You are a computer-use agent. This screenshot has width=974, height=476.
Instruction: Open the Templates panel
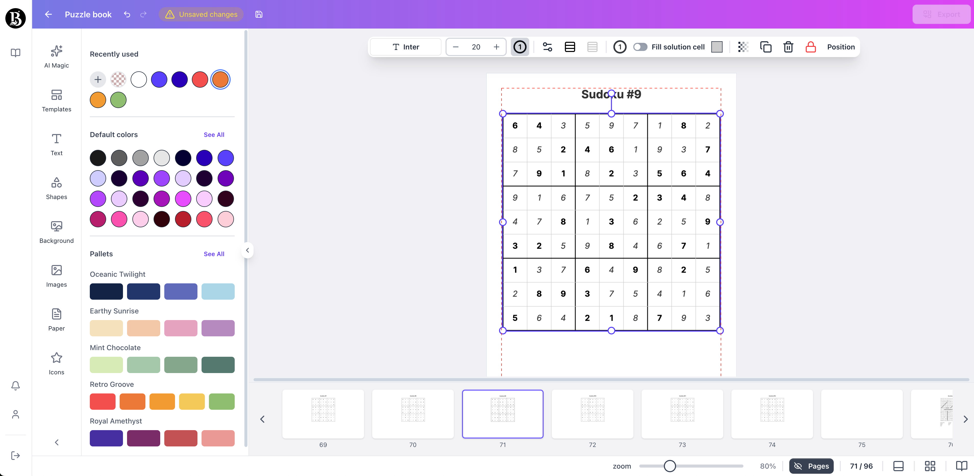pyautogui.click(x=56, y=100)
